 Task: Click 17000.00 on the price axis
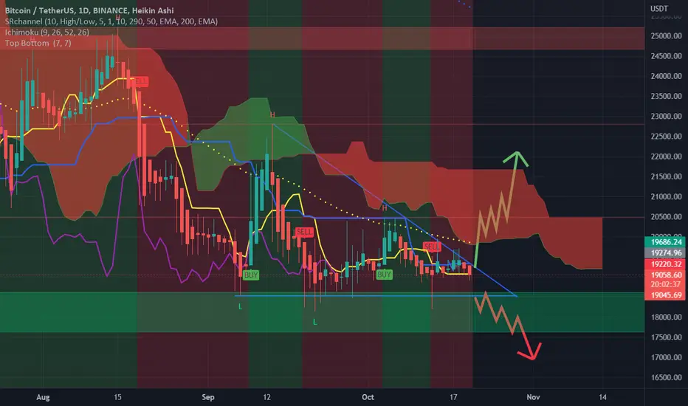coord(666,357)
